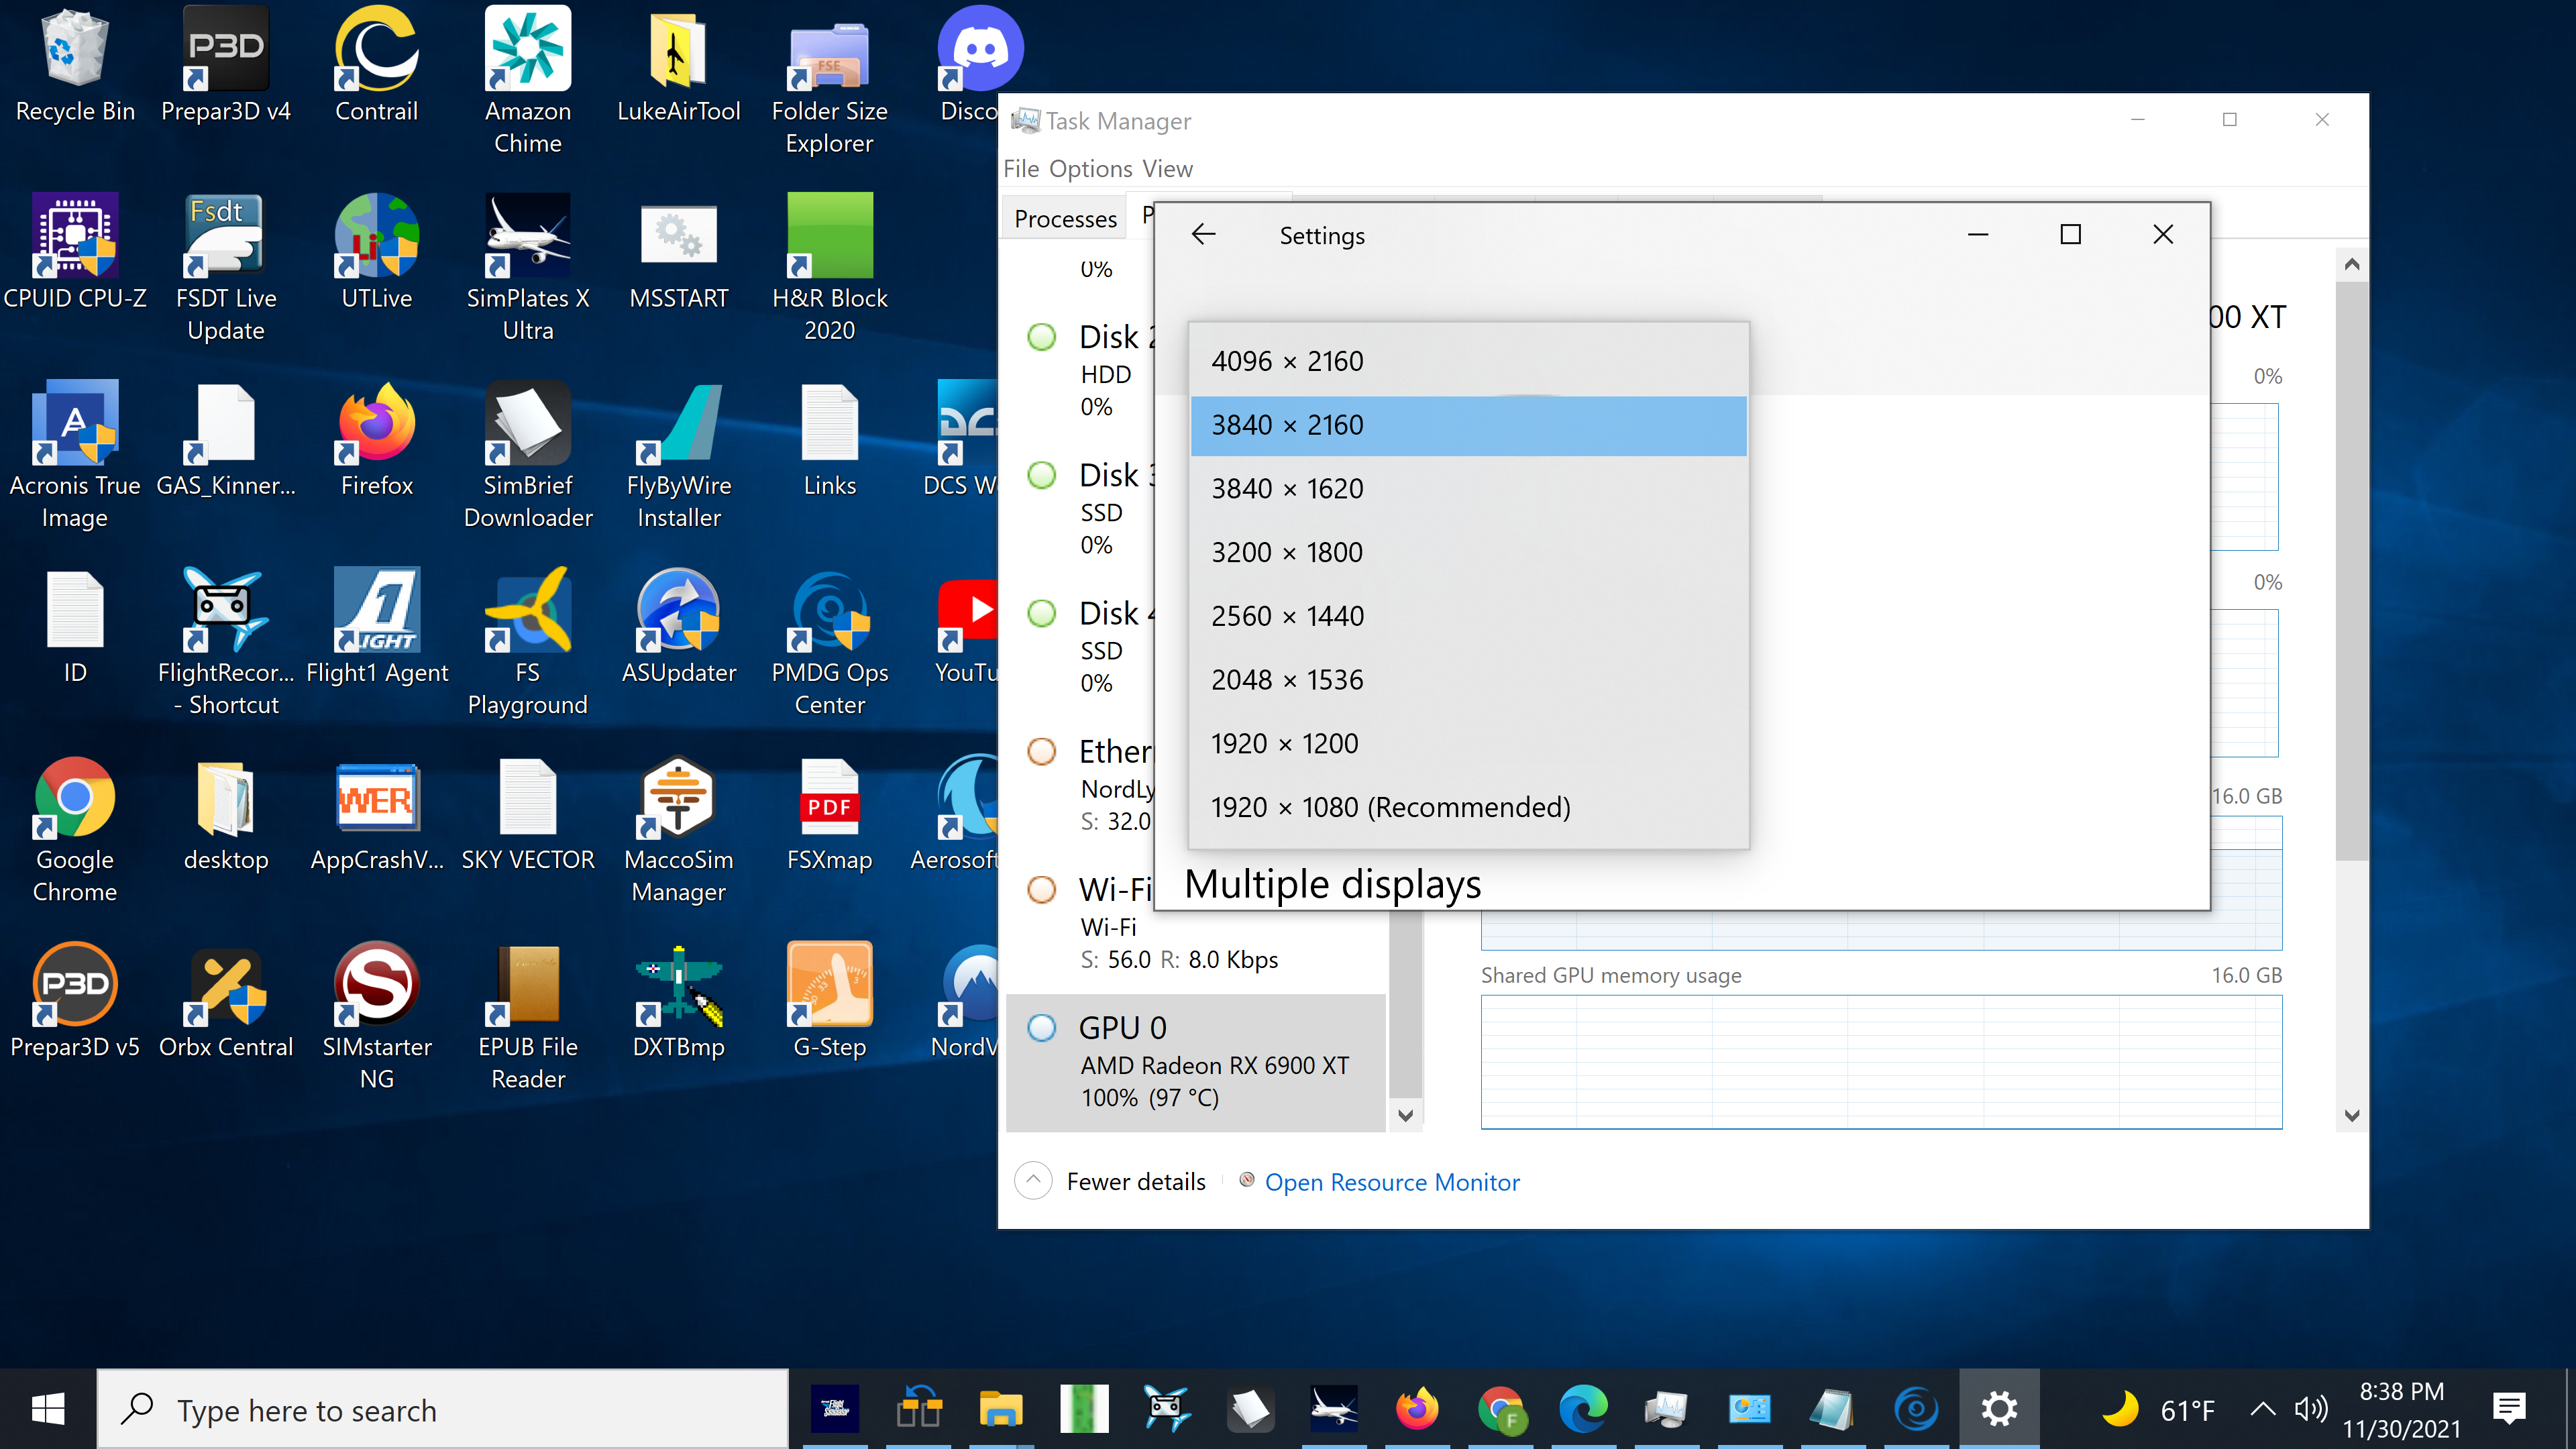Select the SimBrief Downloader icon
This screenshot has height=1449, width=2576.
click(x=528, y=455)
